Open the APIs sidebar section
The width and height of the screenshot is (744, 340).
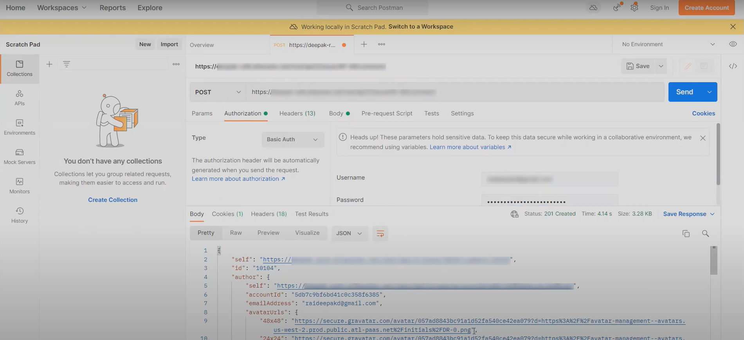click(20, 98)
